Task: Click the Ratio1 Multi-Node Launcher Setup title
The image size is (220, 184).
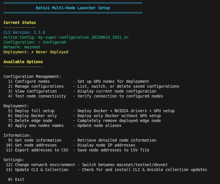Action: [x=73, y=8]
